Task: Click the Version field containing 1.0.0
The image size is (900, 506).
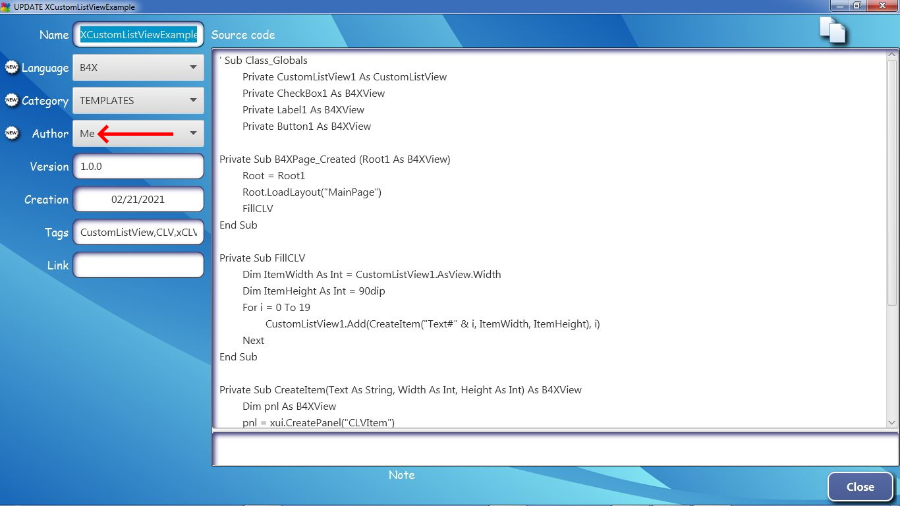Action: point(138,167)
